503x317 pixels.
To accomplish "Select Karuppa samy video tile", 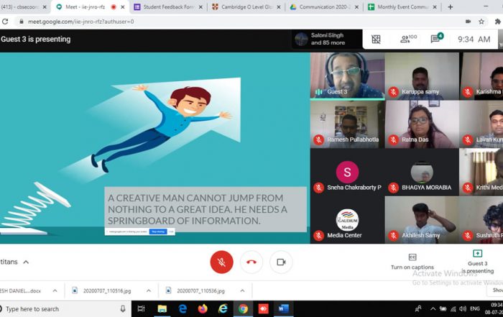I will tap(422, 76).
